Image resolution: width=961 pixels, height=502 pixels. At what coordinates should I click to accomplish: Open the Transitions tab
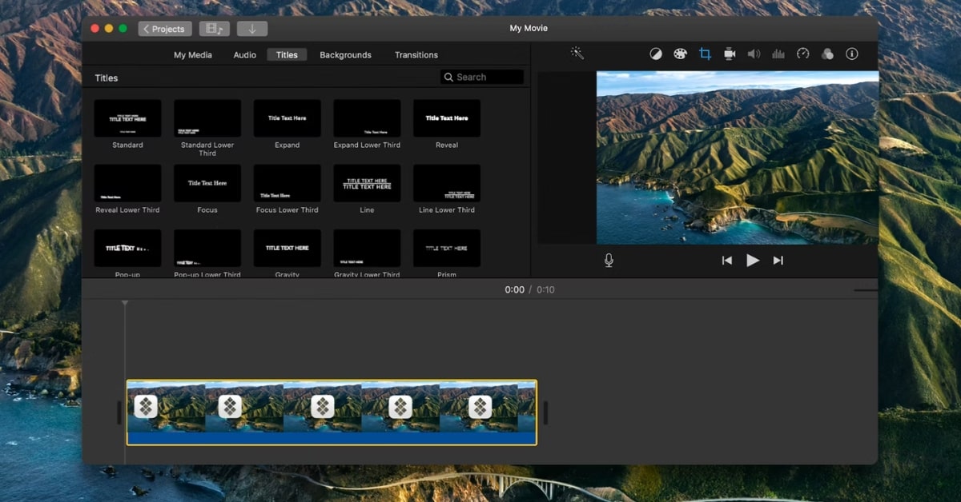point(416,55)
